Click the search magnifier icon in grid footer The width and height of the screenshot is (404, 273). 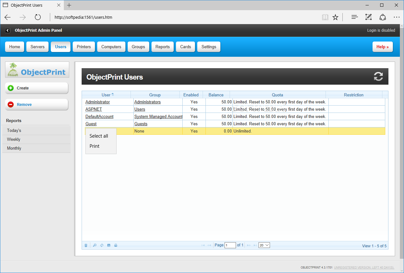coord(94,245)
